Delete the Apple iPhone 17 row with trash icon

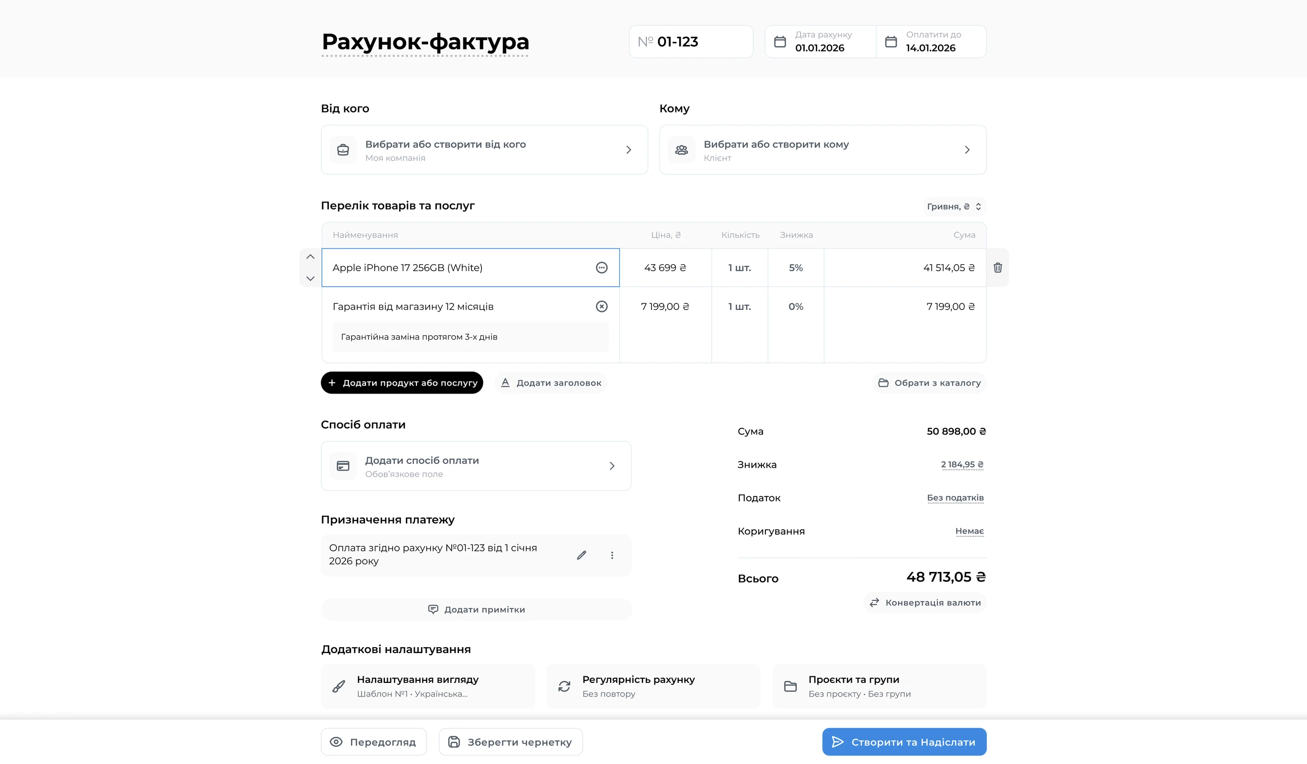[997, 268]
